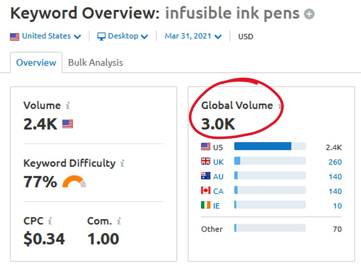Select the Overview tab

(x=36, y=63)
